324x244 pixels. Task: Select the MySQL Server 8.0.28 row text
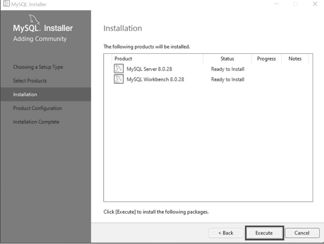tap(149, 69)
